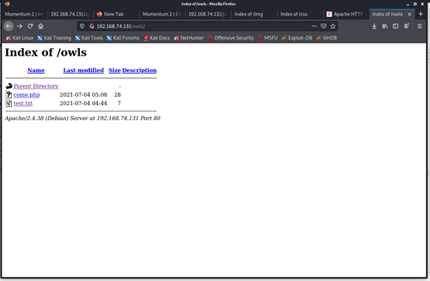The image size is (430, 281).
Task: Sort listing by Size column
Action: [x=114, y=70]
